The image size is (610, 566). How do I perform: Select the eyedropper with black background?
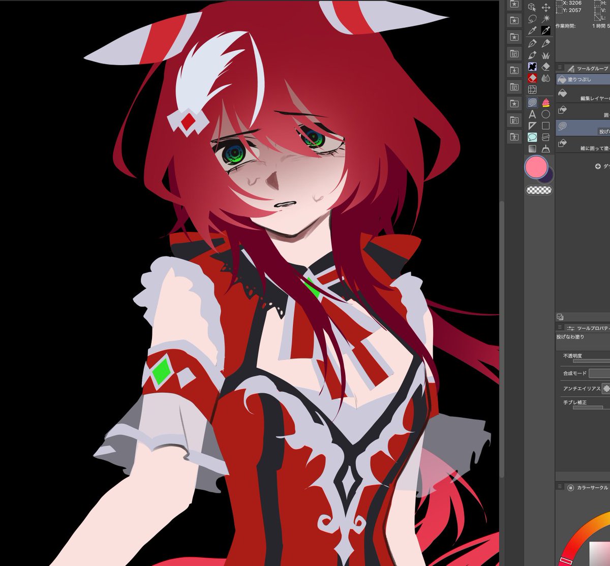pos(546,31)
